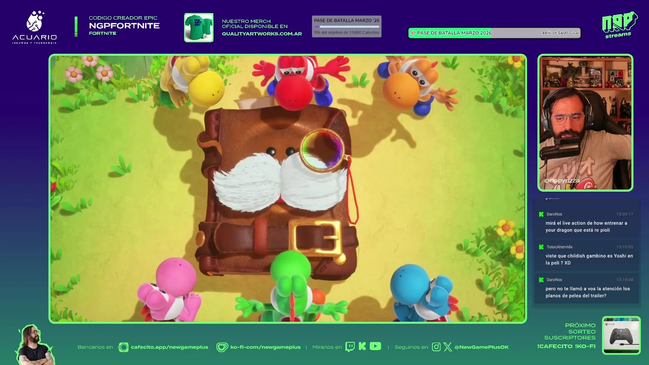Click the streamer avatar illustration
Image resolution: width=649 pixels, height=365 pixels.
point(34,345)
